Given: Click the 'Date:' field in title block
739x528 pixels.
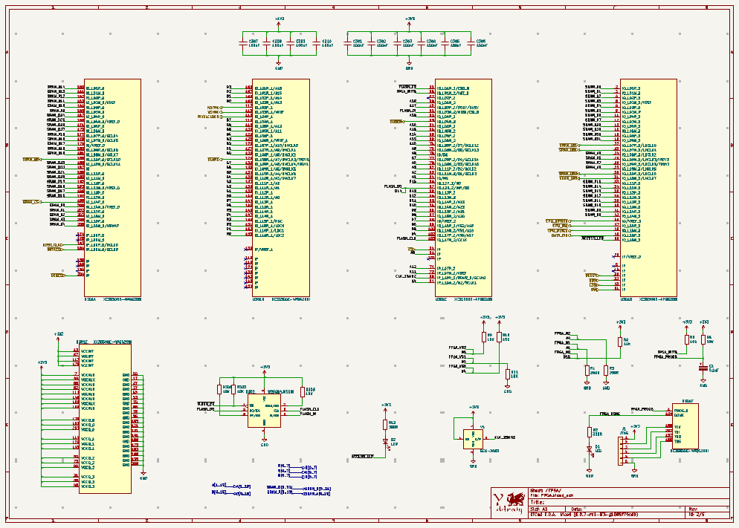Looking at the screenshot, I should [576, 509].
